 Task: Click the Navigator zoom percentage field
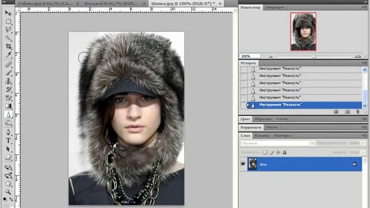[x=250, y=56]
